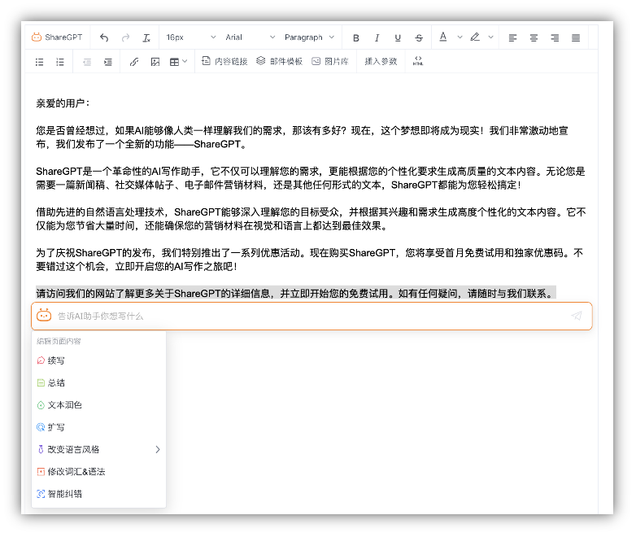Click the 内容链接 button

[224, 61]
